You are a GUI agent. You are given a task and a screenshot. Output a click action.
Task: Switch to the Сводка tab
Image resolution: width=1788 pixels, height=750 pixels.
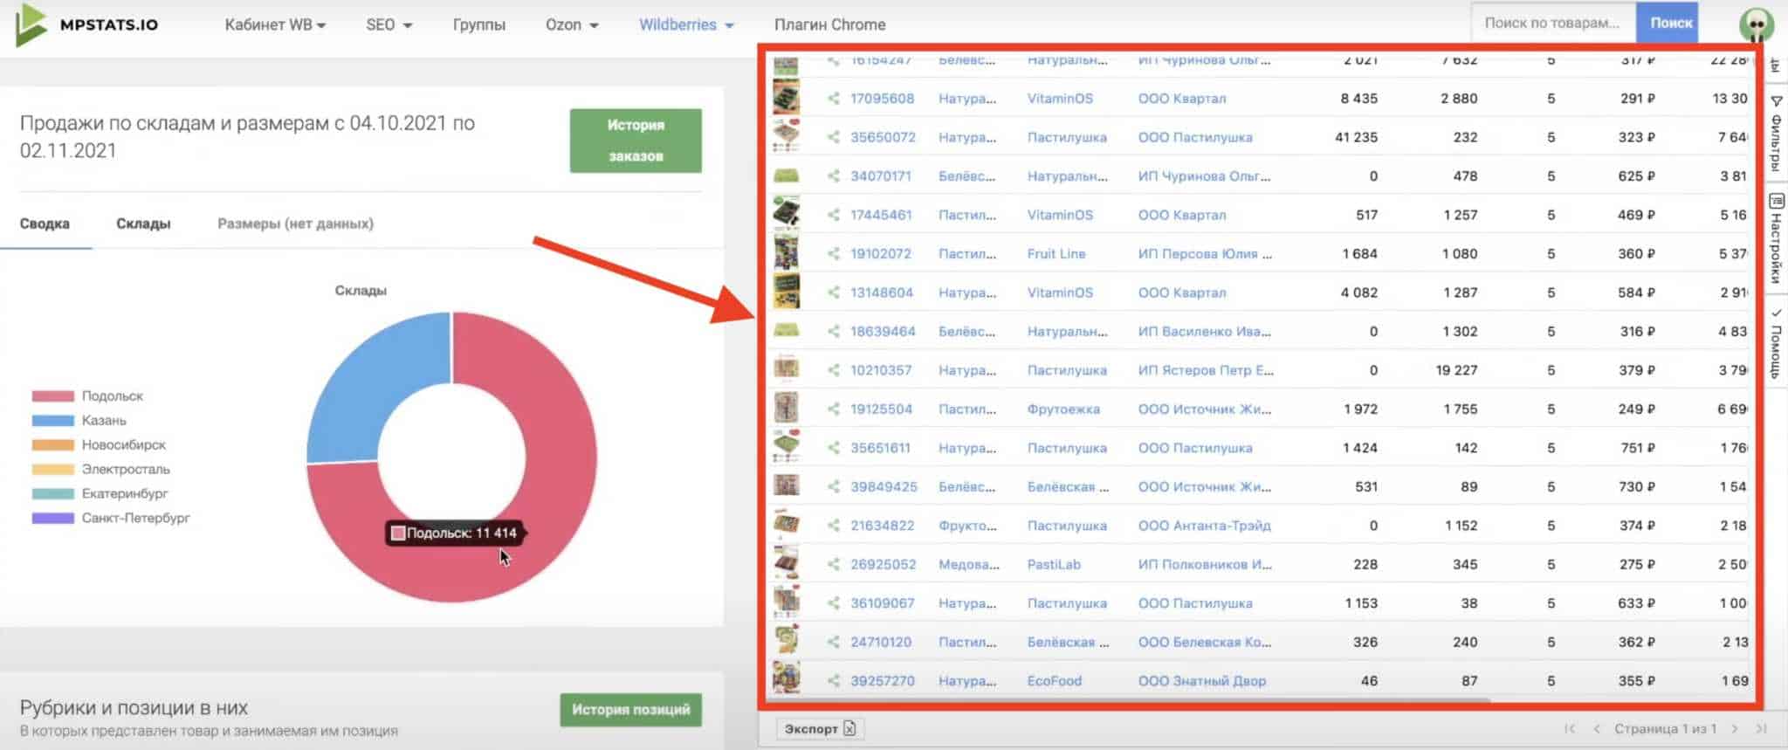coord(45,224)
